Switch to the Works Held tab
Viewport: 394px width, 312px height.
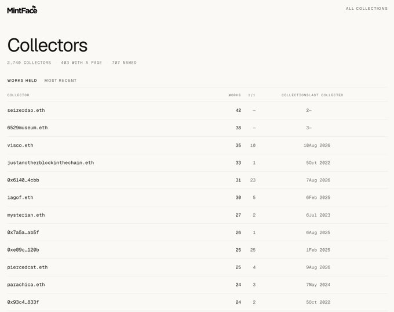[22, 81]
